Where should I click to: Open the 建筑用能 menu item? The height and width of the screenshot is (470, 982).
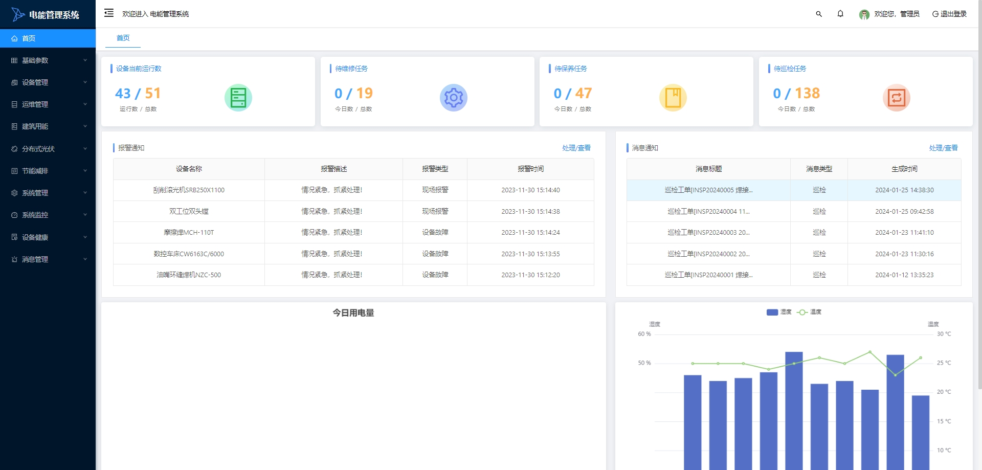click(x=48, y=126)
